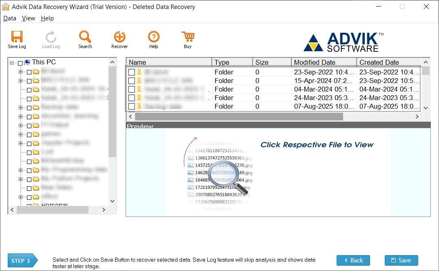Click the Advik app icon in title bar
The height and width of the screenshot is (271, 439).
6,7
